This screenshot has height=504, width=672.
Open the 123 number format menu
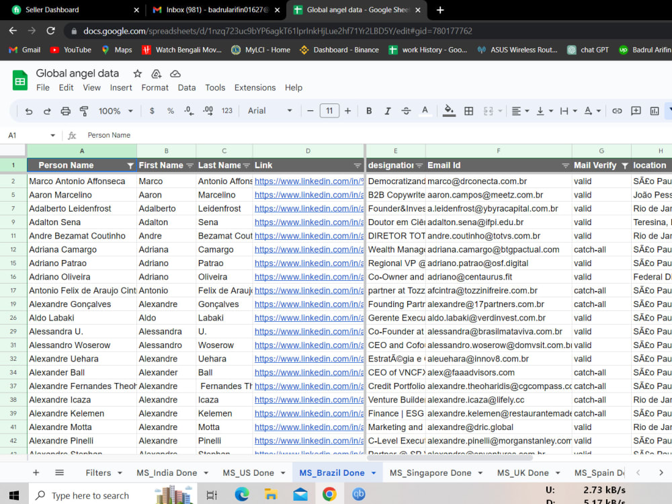click(x=226, y=111)
